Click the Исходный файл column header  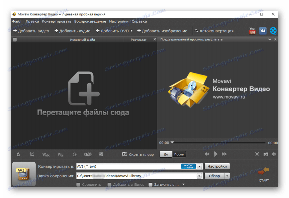click(82, 39)
